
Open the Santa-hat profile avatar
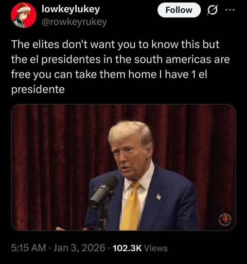click(24, 15)
